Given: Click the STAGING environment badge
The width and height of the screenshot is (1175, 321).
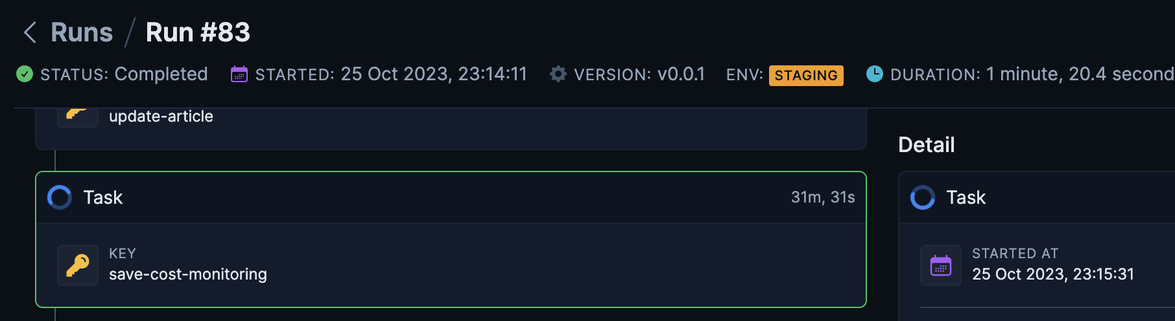Looking at the screenshot, I should pos(805,75).
